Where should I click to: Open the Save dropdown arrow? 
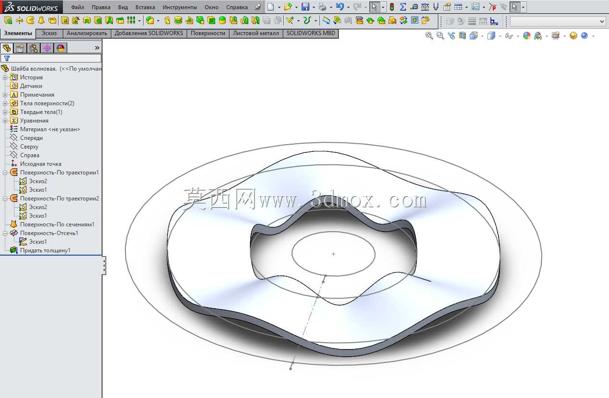point(314,7)
